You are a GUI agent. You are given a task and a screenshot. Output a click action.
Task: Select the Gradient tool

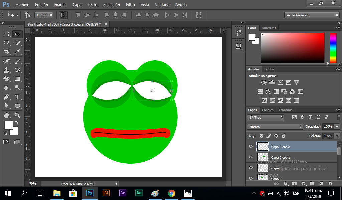pos(17,79)
